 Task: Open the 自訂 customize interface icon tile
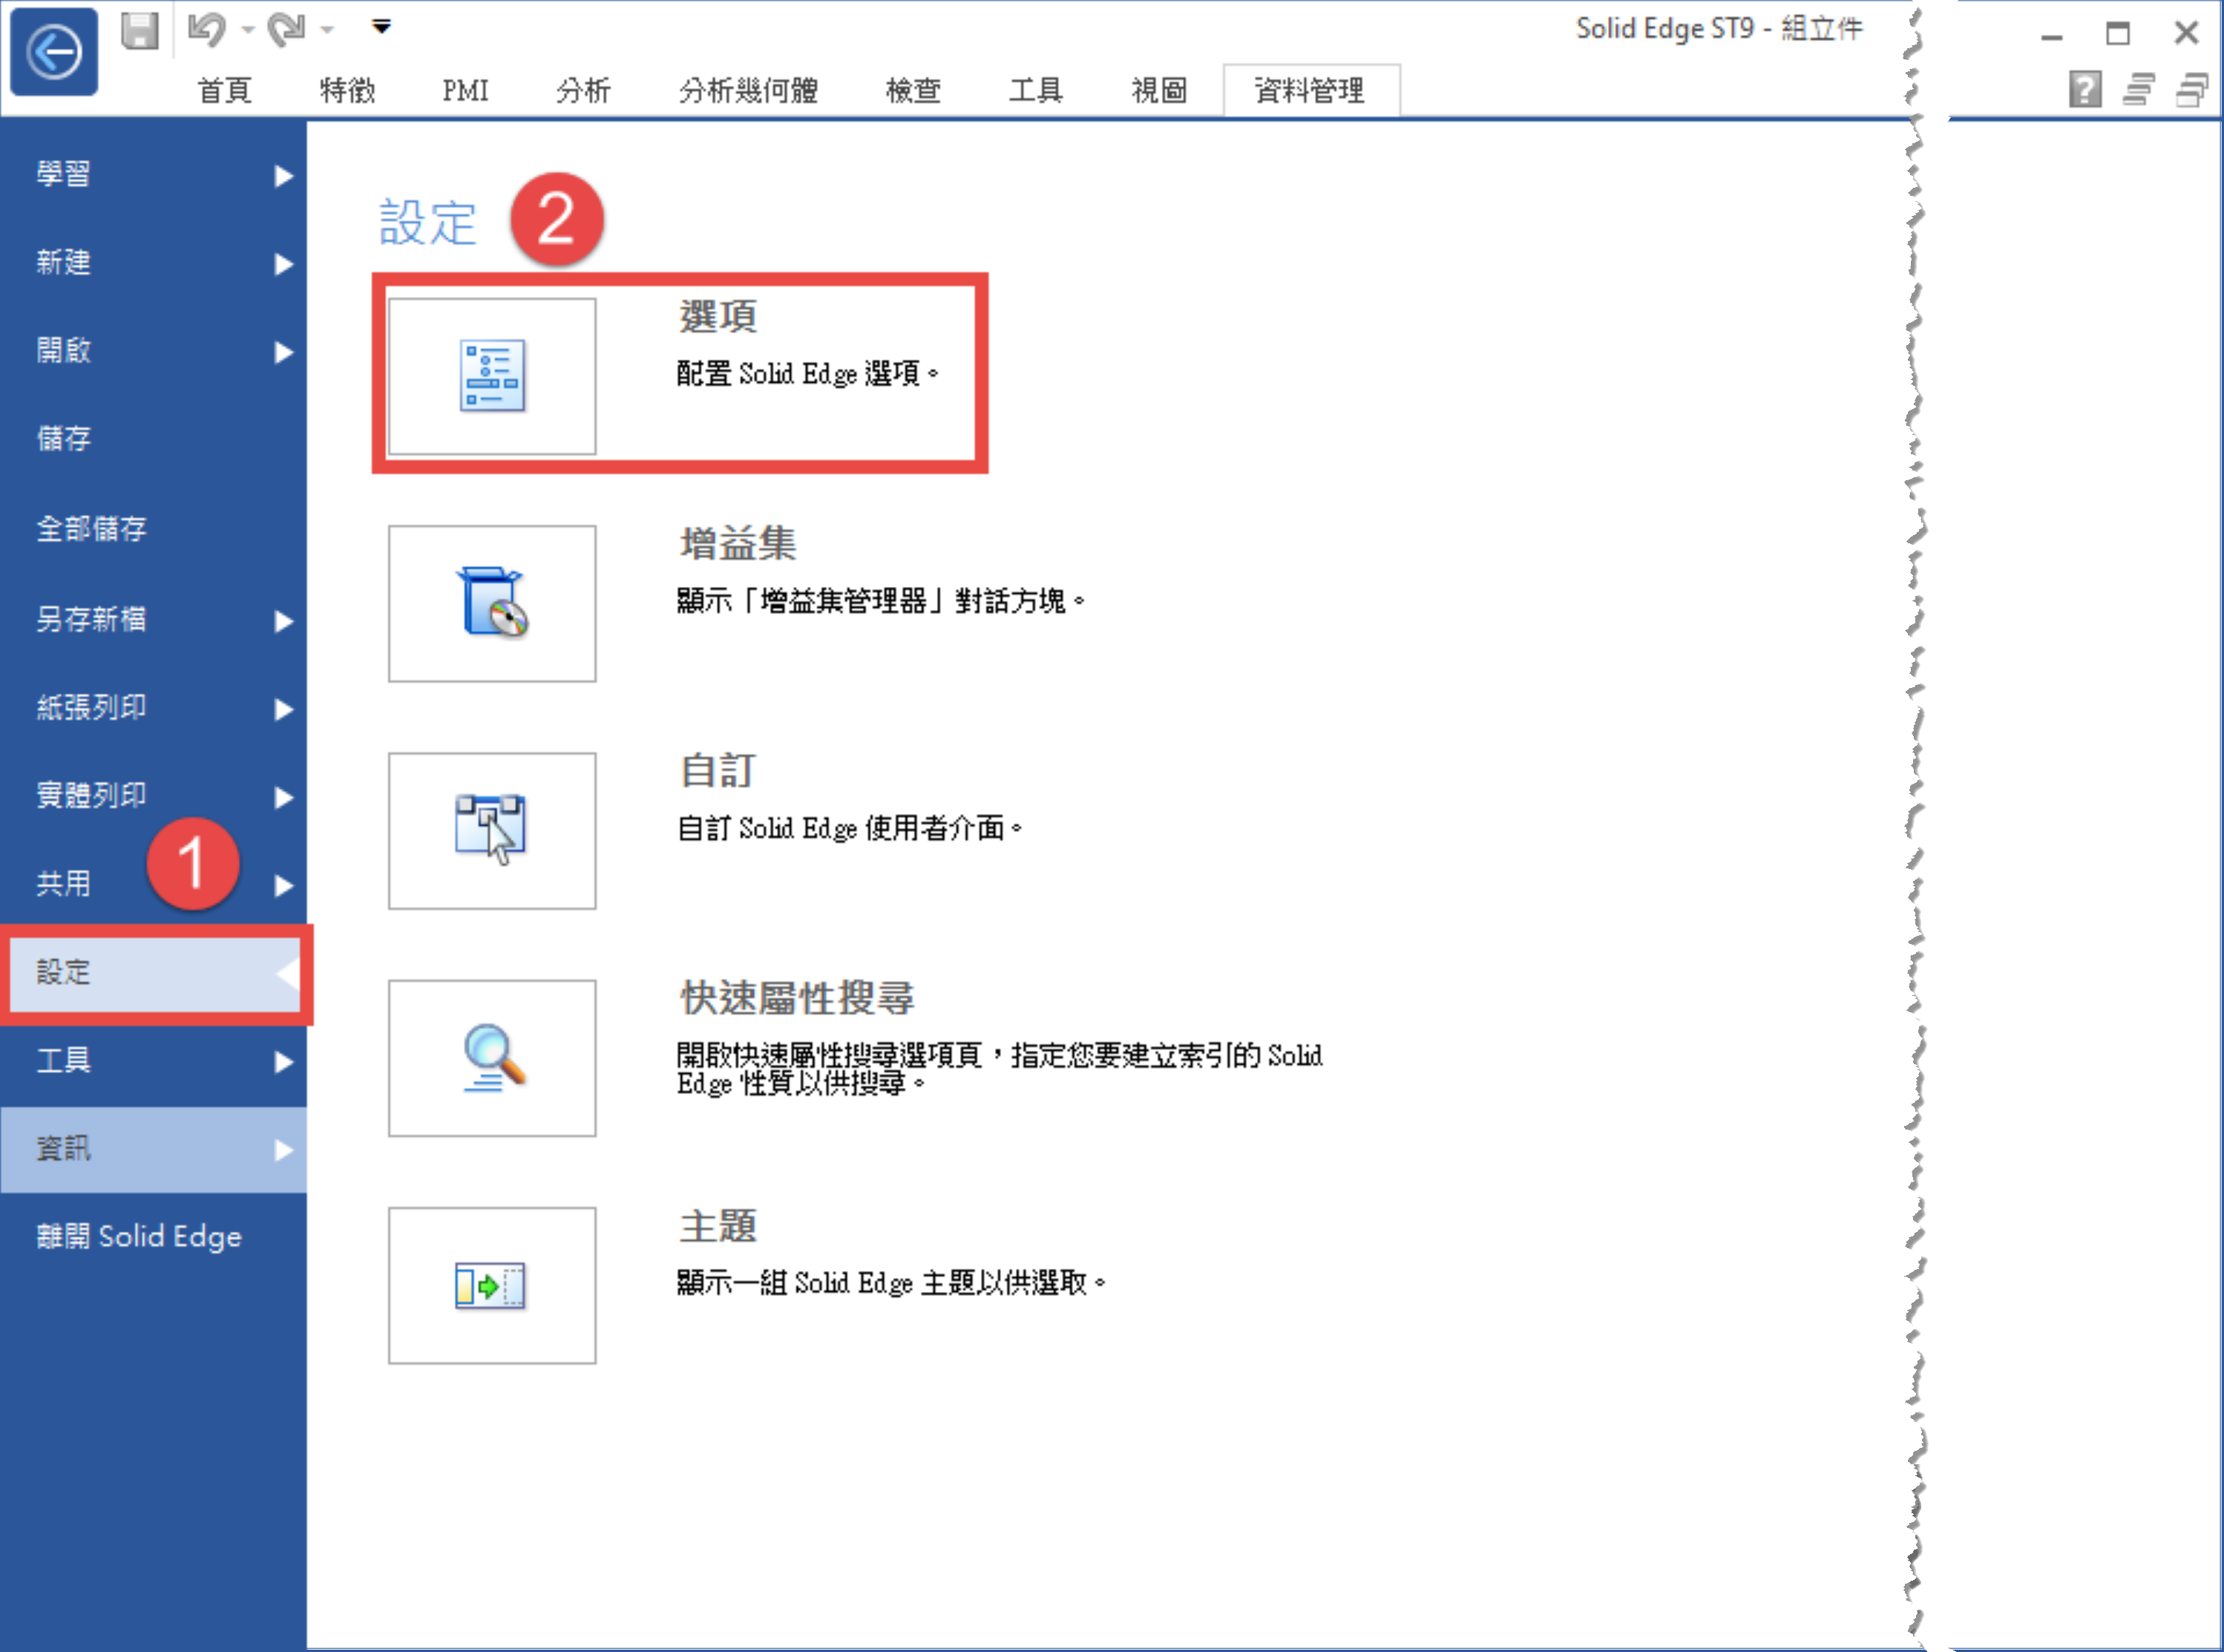(x=492, y=831)
